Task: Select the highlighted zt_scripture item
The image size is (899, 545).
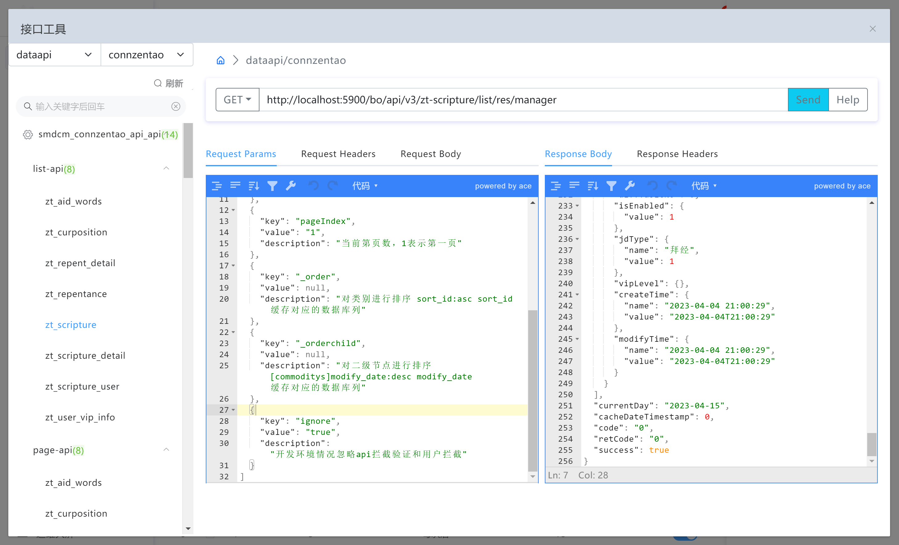Action: [x=70, y=325]
